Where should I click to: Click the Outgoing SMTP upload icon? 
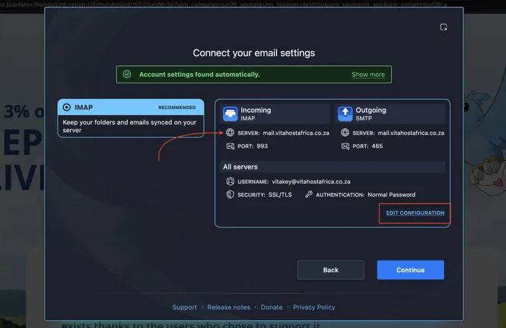click(x=345, y=114)
